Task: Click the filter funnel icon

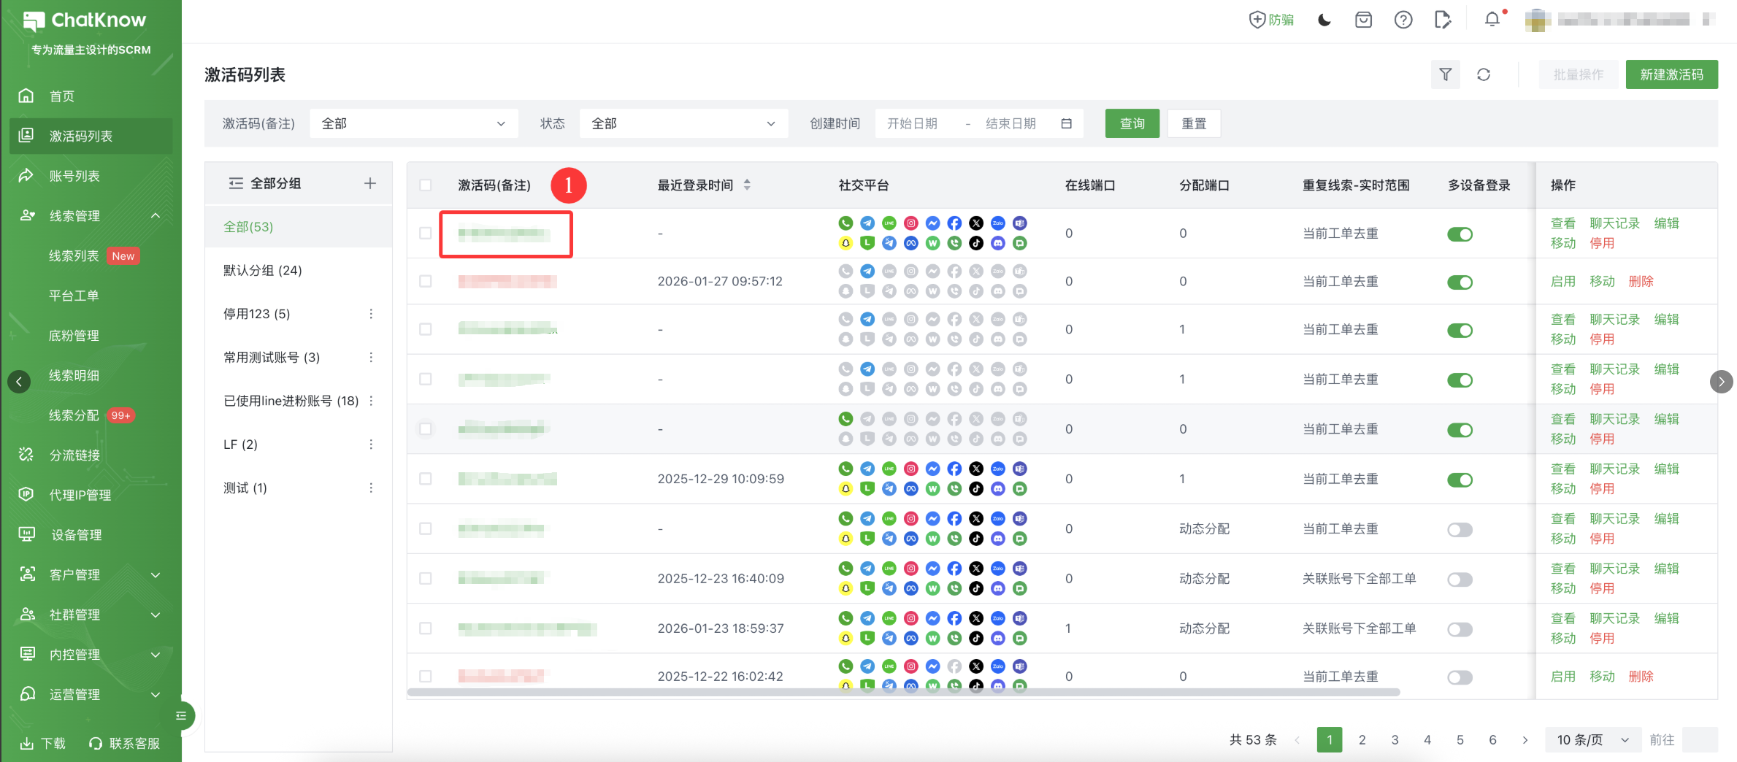Action: tap(1445, 74)
